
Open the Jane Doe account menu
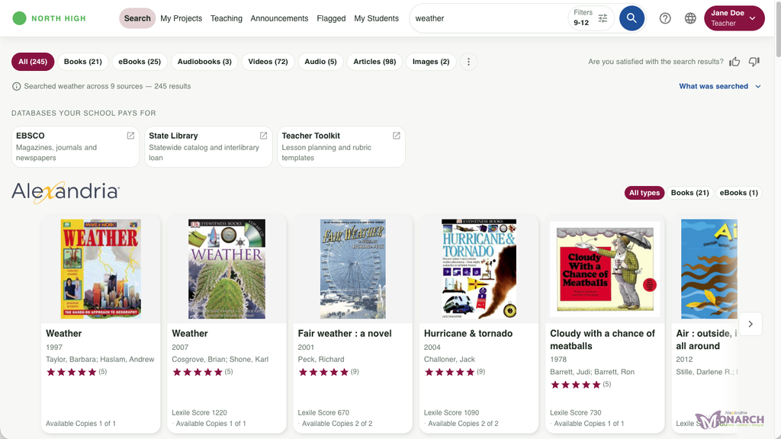tap(734, 18)
